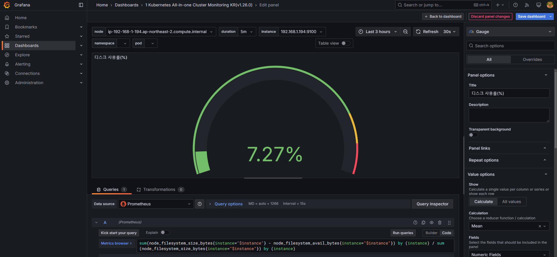This screenshot has width=557, height=257.
Task: Click the Starred star icon
Action: point(7,36)
